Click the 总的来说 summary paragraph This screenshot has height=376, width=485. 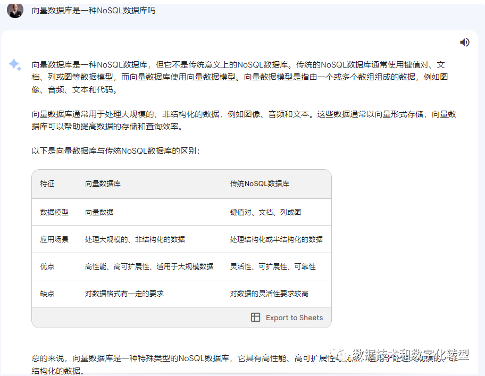(160, 358)
